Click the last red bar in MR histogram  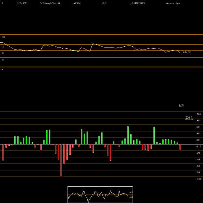click(180, 147)
